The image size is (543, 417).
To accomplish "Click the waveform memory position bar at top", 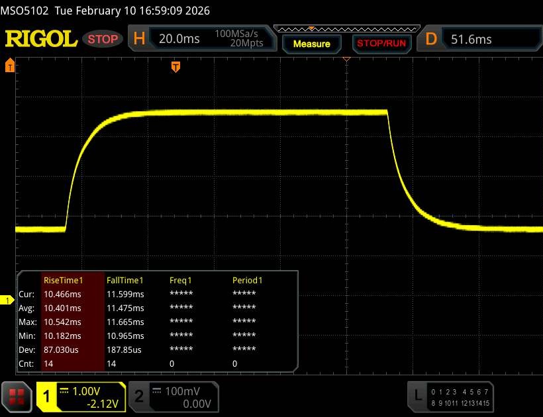I will [x=346, y=29].
